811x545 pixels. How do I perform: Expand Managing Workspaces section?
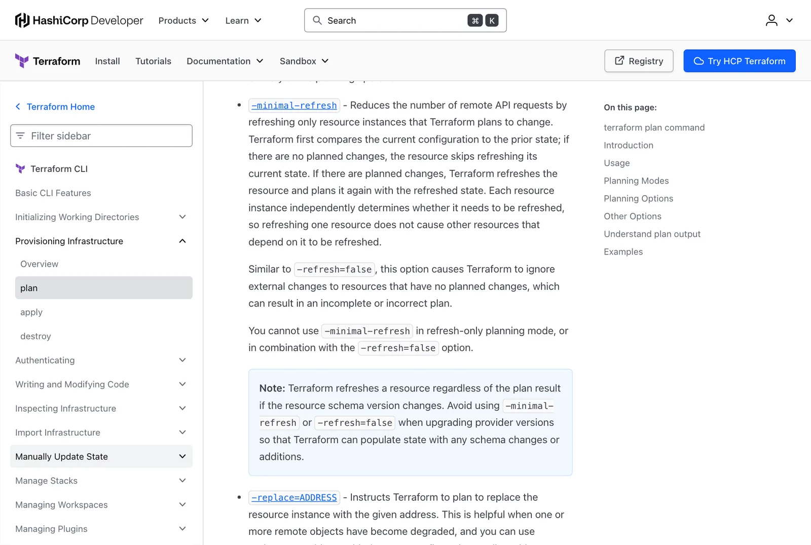click(x=101, y=505)
